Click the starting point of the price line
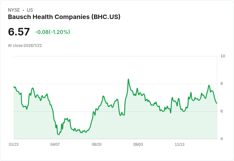The height and width of the screenshot is (161, 234). pos(14,87)
